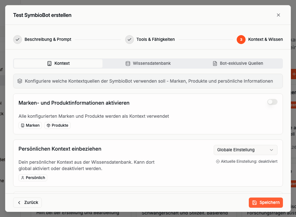Click the document icon in Bot-exklusive Quellen tab
Screen dimensions: 296x217
tap(215, 64)
